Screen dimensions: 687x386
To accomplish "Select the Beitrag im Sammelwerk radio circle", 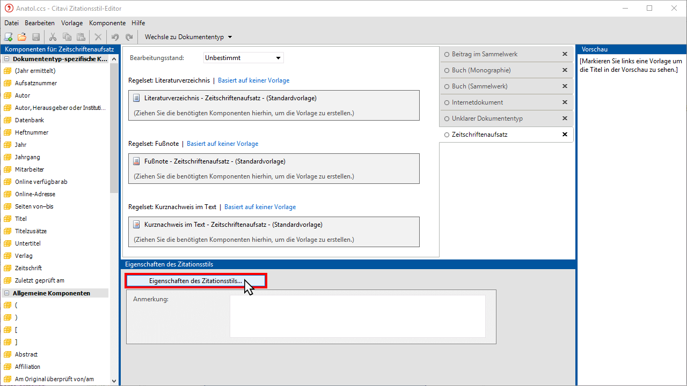I will 447,54.
